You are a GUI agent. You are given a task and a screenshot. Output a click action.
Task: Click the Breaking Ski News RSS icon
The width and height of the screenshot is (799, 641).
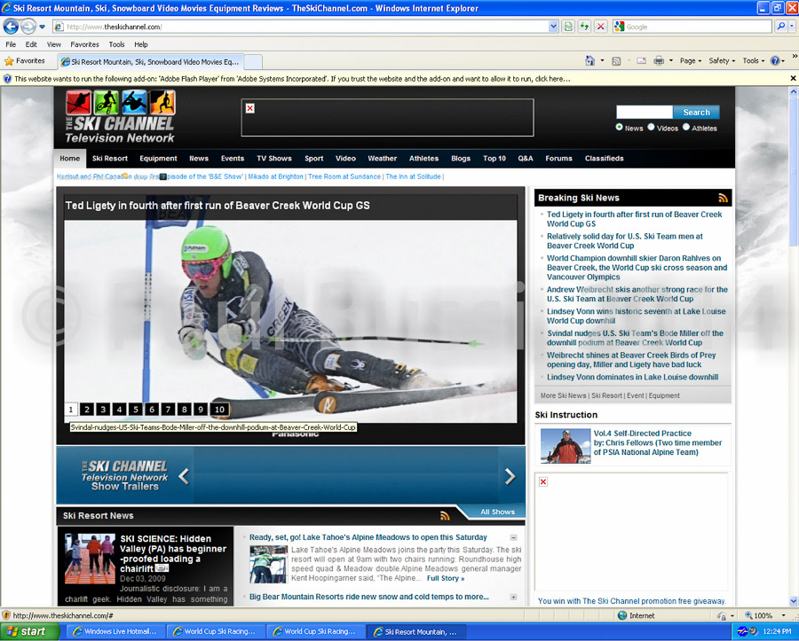click(723, 198)
